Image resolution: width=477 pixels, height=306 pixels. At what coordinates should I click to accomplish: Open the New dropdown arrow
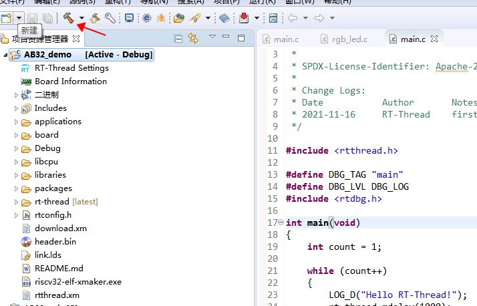point(19,18)
